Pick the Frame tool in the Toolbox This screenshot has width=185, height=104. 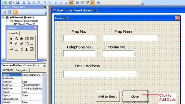(27, 44)
